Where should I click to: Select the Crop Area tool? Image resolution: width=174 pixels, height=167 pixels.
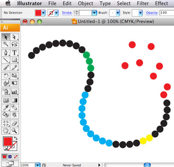pos(6,123)
